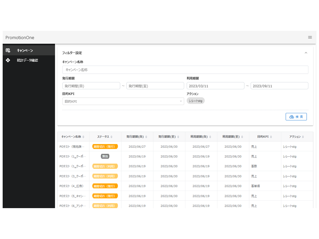
Task: Click status badge in POテスト（3_クーポ row
Action: pyautogui.click(x=105, y=176)
